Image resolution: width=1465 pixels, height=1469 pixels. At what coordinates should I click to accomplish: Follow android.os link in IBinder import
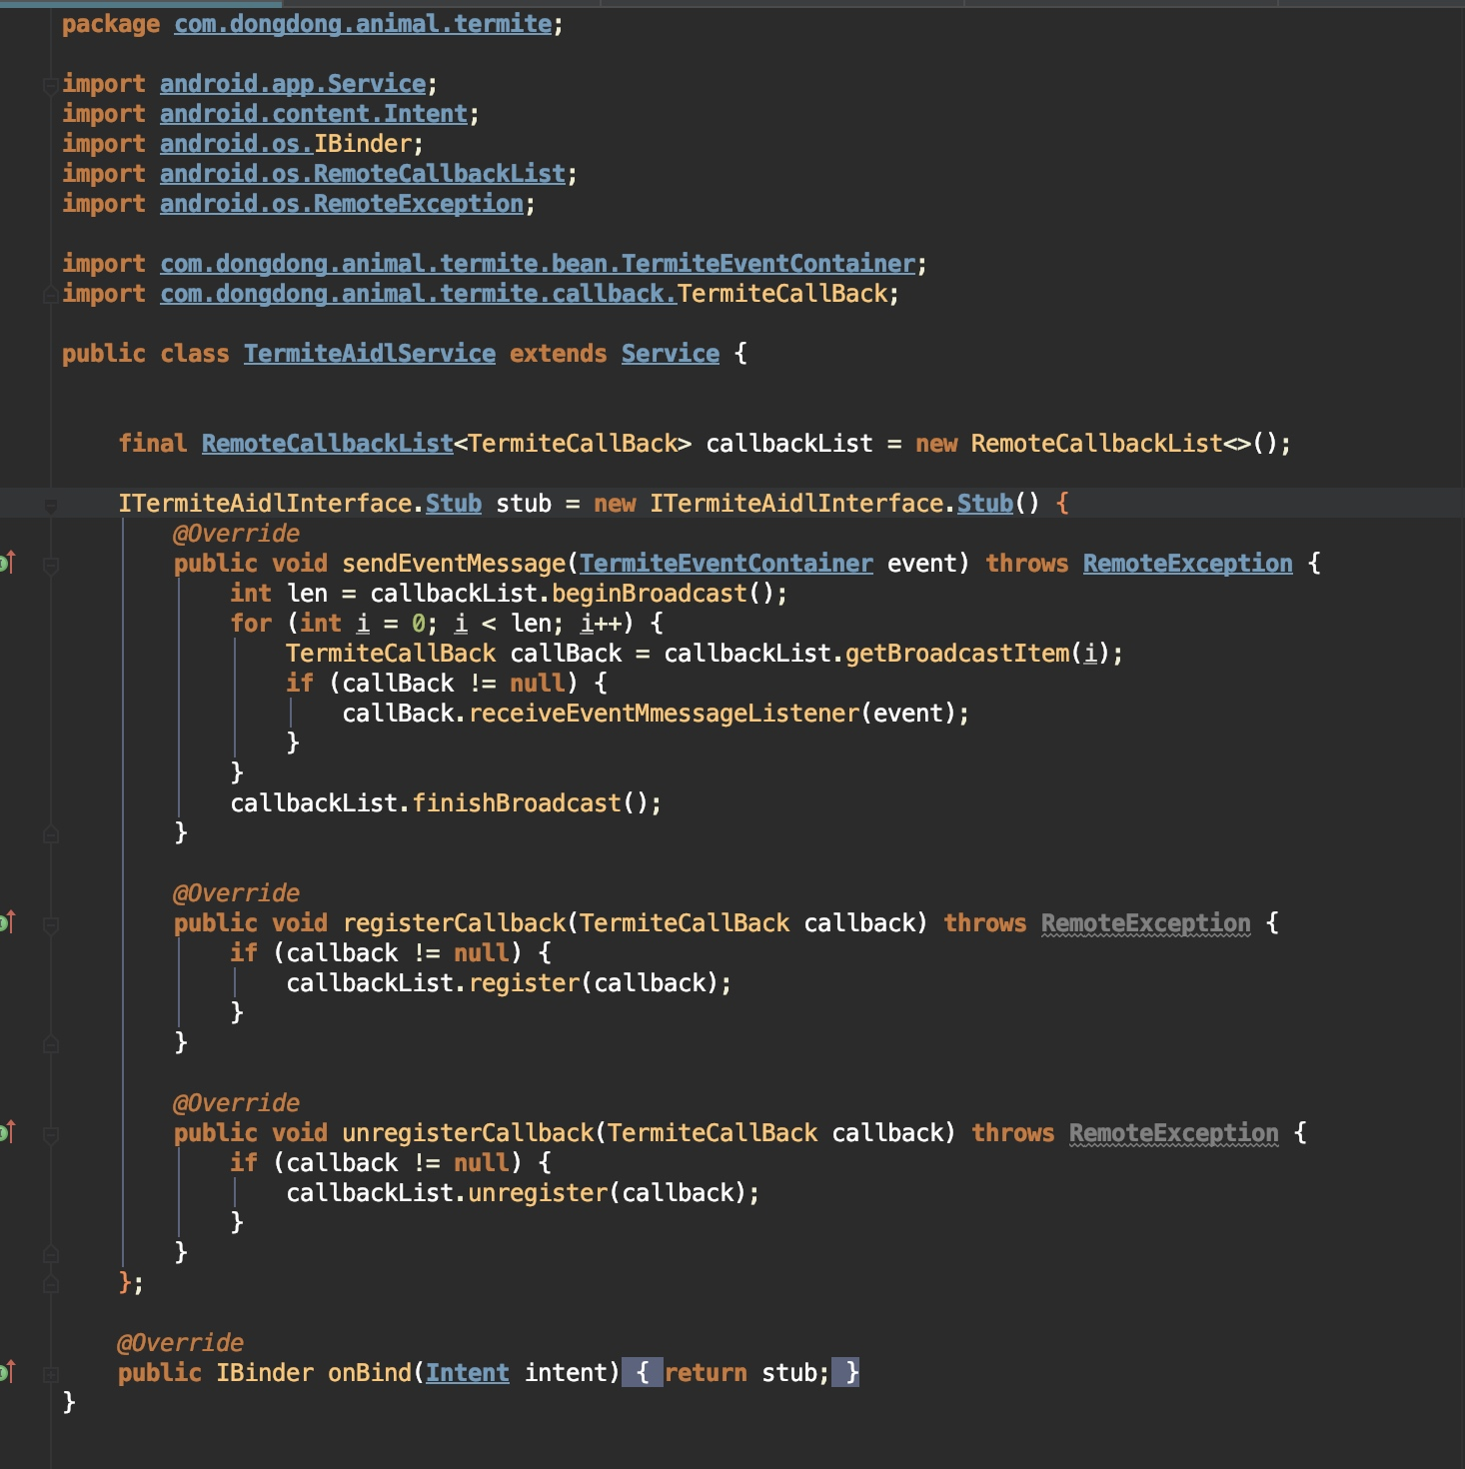[x=237, y=144]
